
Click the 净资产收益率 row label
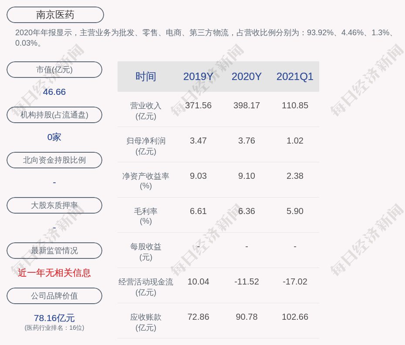145,176
